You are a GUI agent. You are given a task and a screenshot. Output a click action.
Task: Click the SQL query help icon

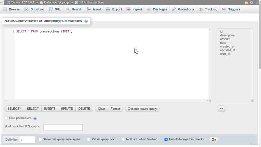[x=86, y=21]
